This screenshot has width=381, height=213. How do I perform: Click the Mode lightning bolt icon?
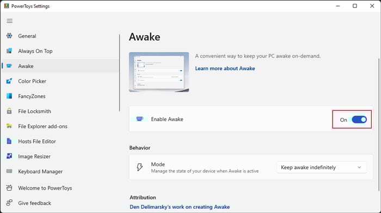tap(139, 167)
